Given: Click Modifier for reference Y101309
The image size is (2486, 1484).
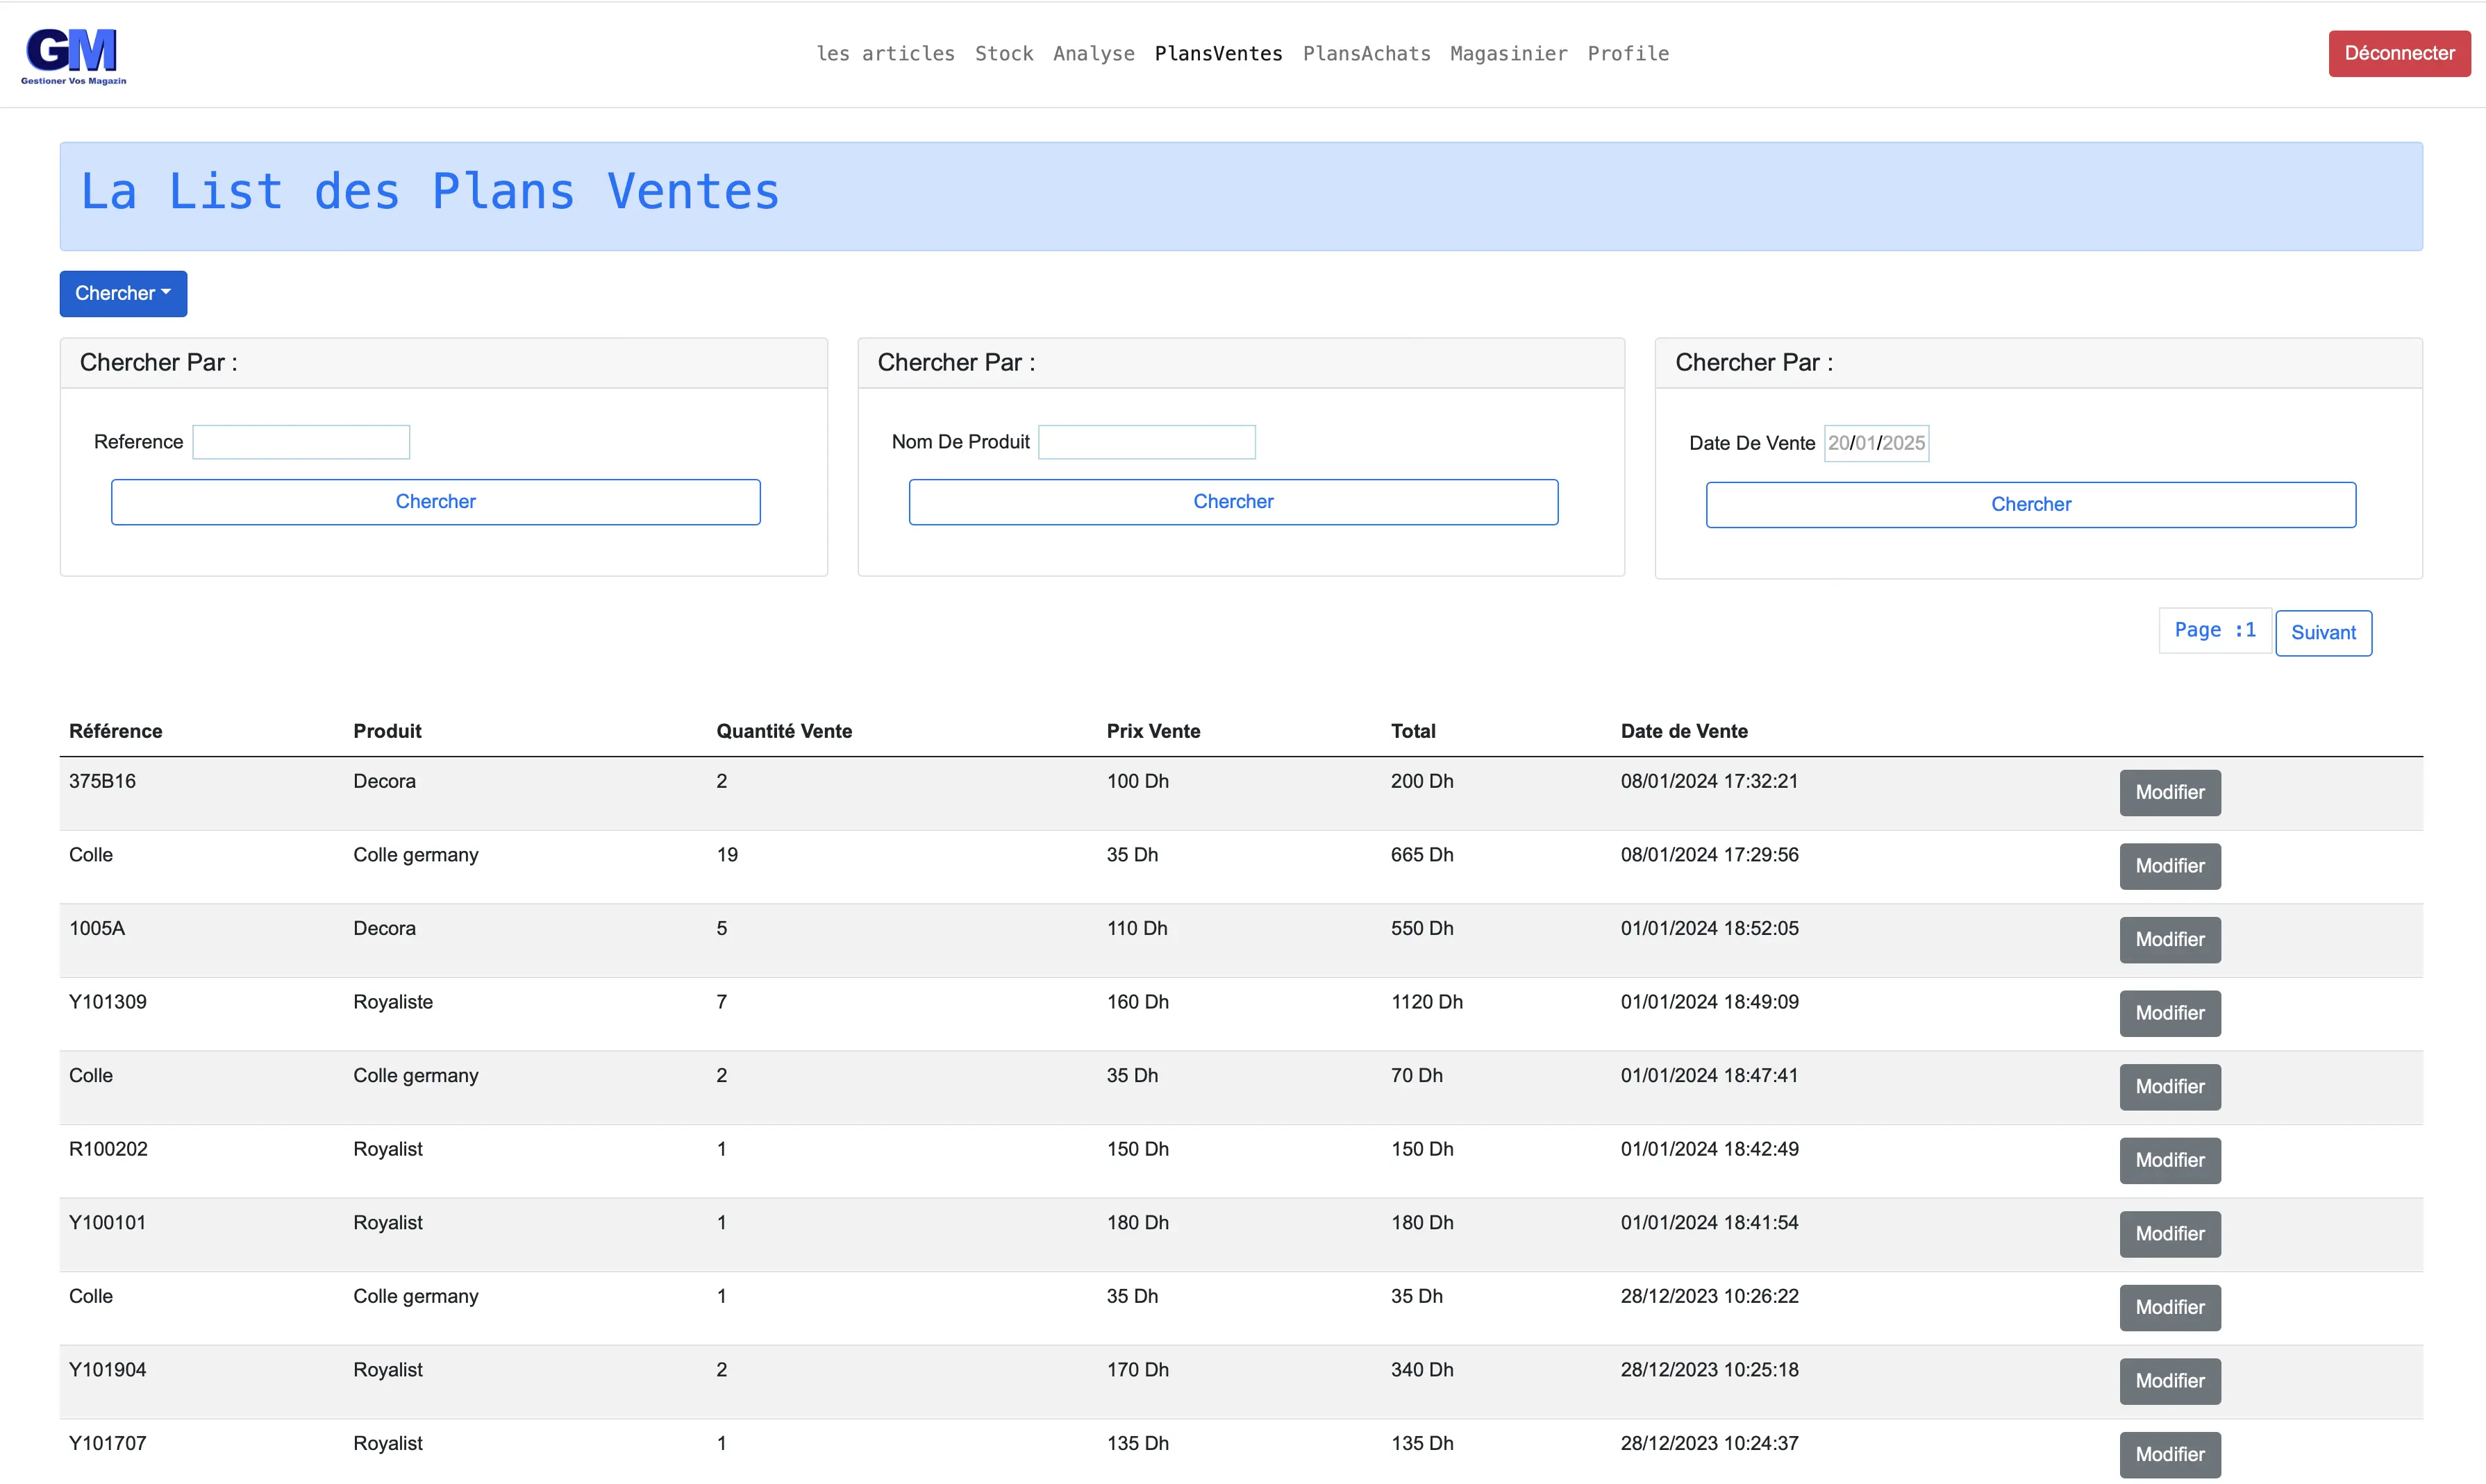Looking at the screenshot, I should click(x=2170, y=1014).
